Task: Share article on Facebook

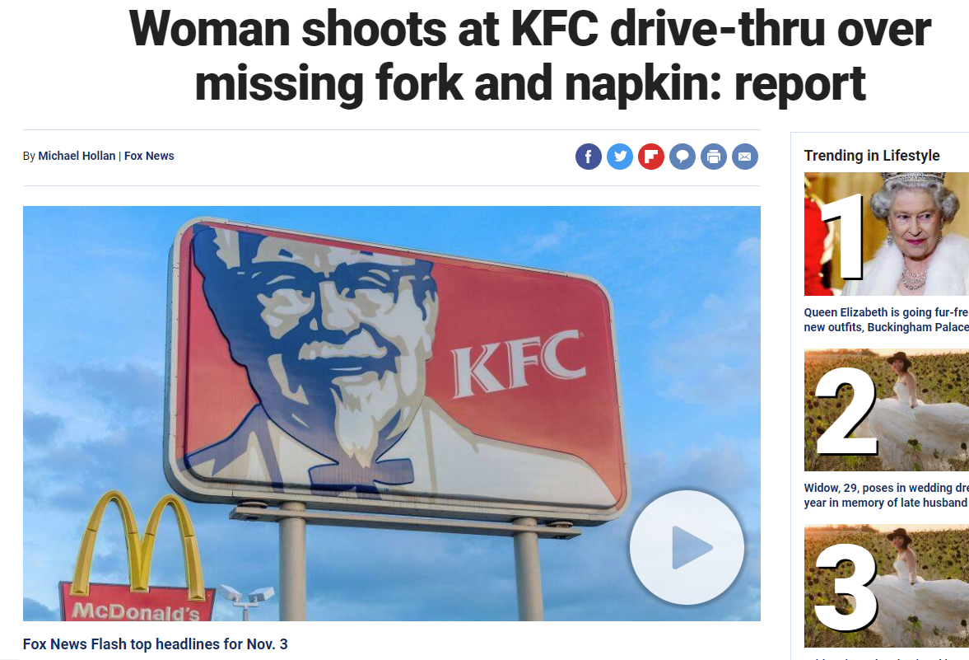Action: click(x=589, y=157)
